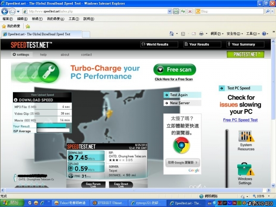
Task: Click the help navigation link
Action: (43, 55)
